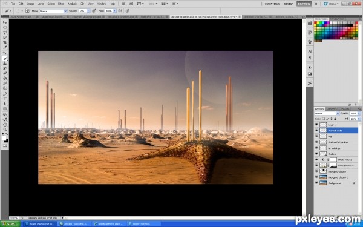Select the Lasso tool
Viewport: 363px width, 227px height.
[5, 33]
